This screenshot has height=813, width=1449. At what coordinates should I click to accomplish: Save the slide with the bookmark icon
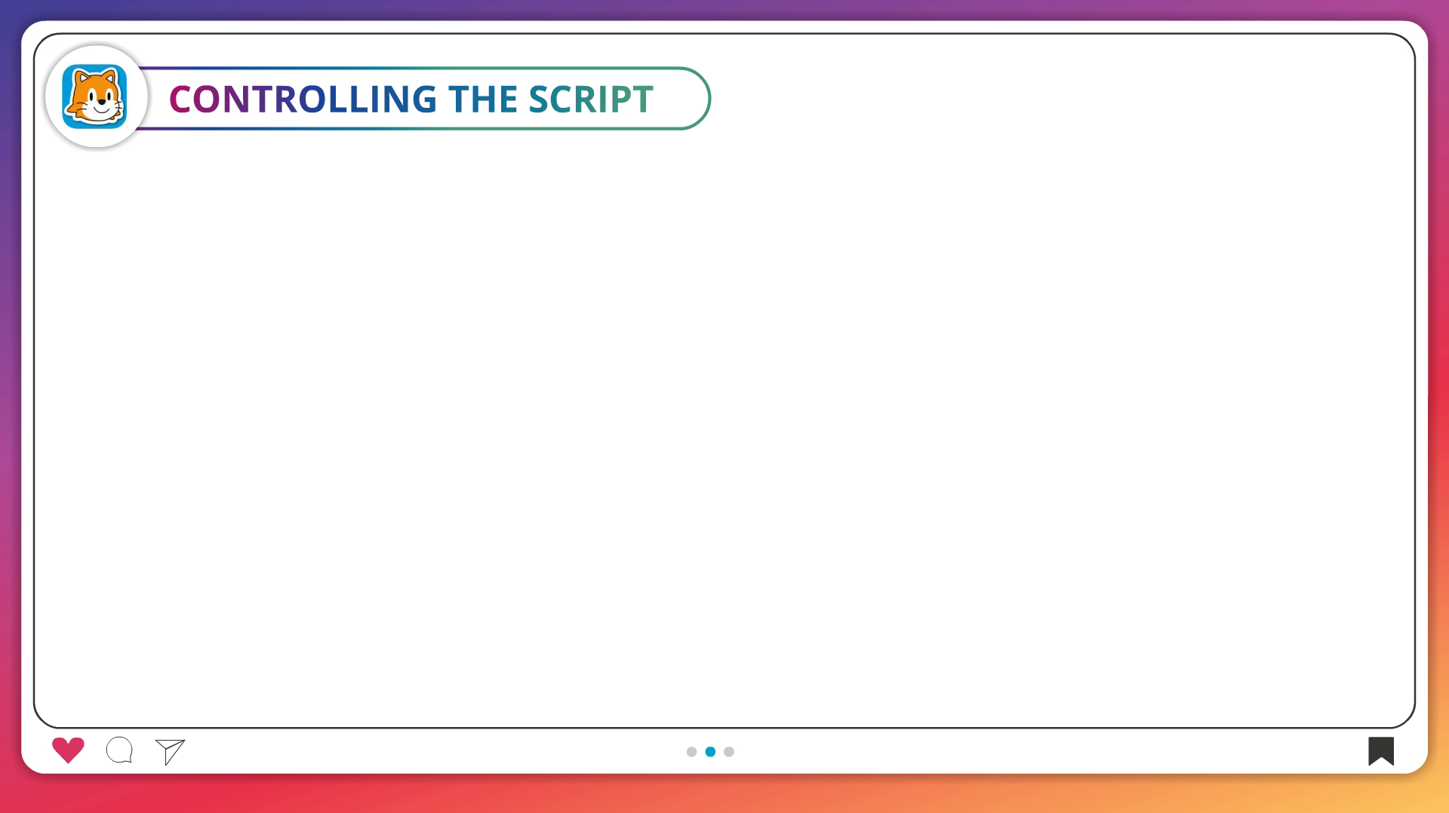[1380, 750]
